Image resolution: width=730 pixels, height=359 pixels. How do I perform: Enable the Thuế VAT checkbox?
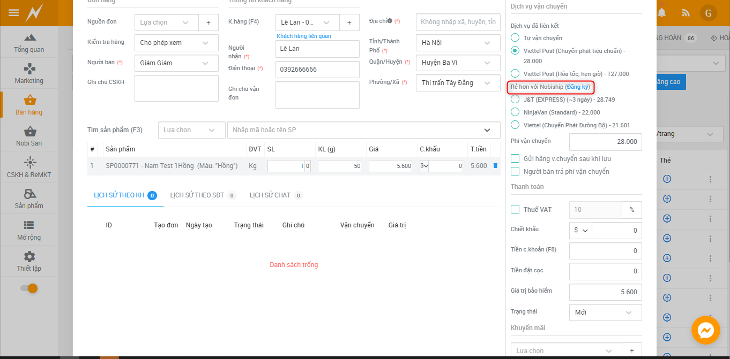point(515,210)
